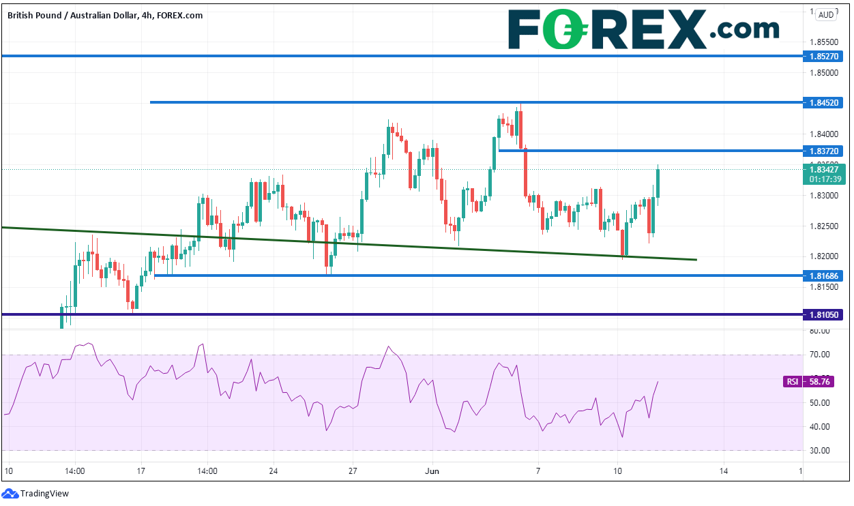Click the purple RSI tag
854x506 pixels.
click(792, 382)
